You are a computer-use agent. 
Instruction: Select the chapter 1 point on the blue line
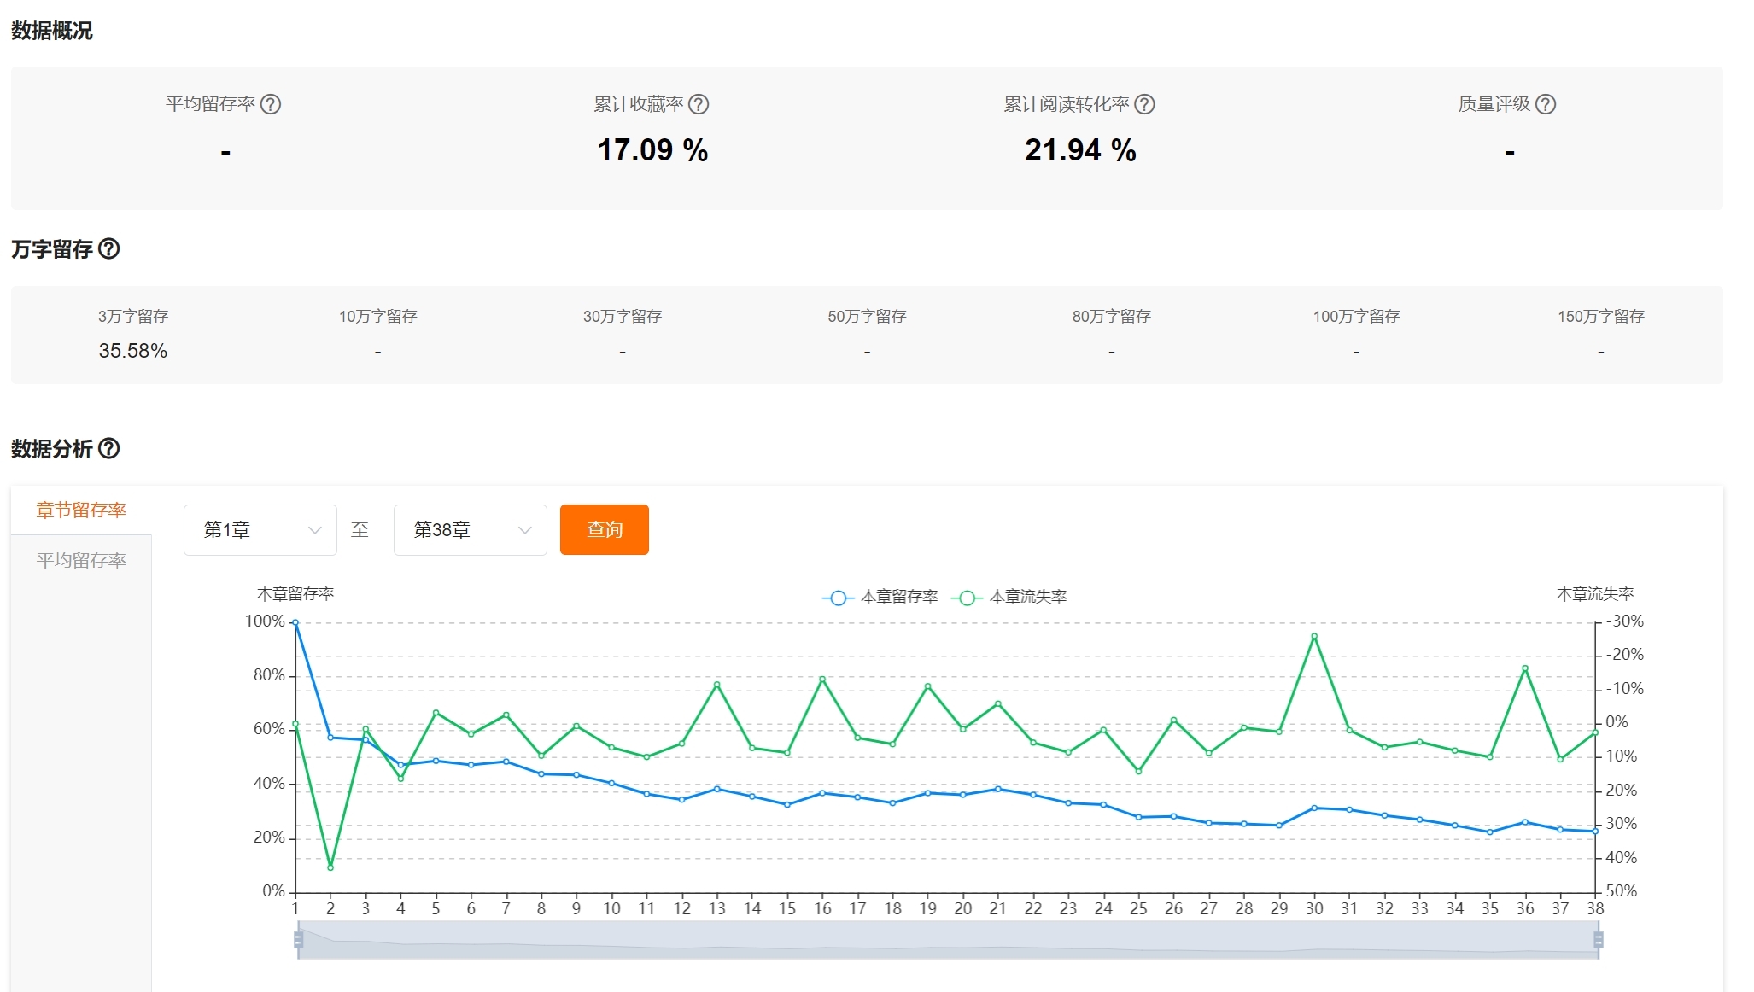click(x=295, y=621)
